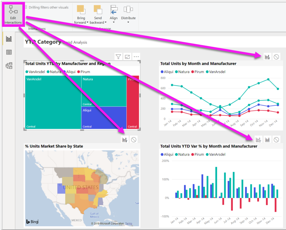Viewport: 286px width, 230px height.
Task: Open the Terms link on the map
Action: click(x=129, y=223)
